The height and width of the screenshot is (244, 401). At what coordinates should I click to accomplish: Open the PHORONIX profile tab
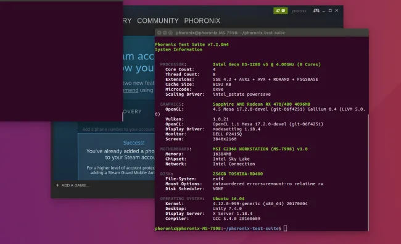[202, 21]
